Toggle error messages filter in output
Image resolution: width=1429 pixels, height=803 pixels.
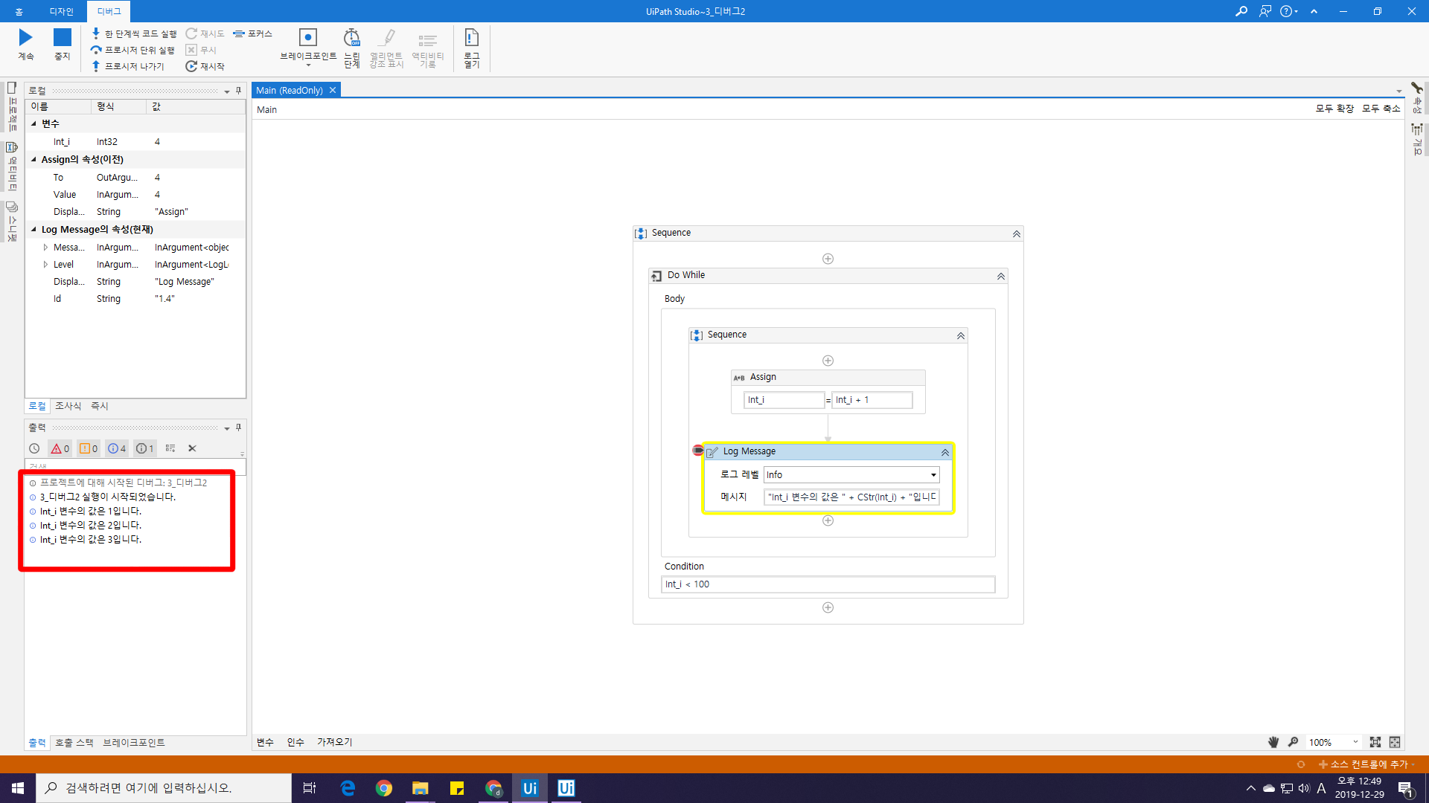pos(60,448)
